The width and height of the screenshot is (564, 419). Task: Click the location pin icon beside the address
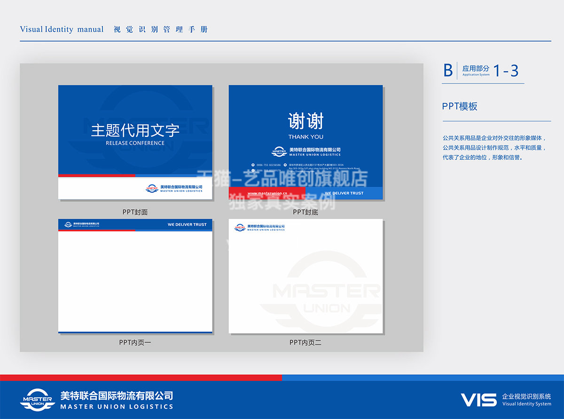click(x=285, y=165)
